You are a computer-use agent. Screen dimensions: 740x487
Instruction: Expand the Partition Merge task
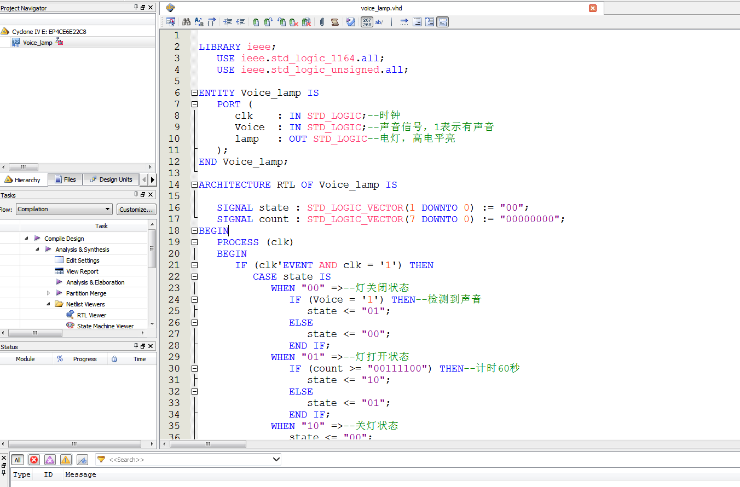pyautogui.click(x=49, y=293)
